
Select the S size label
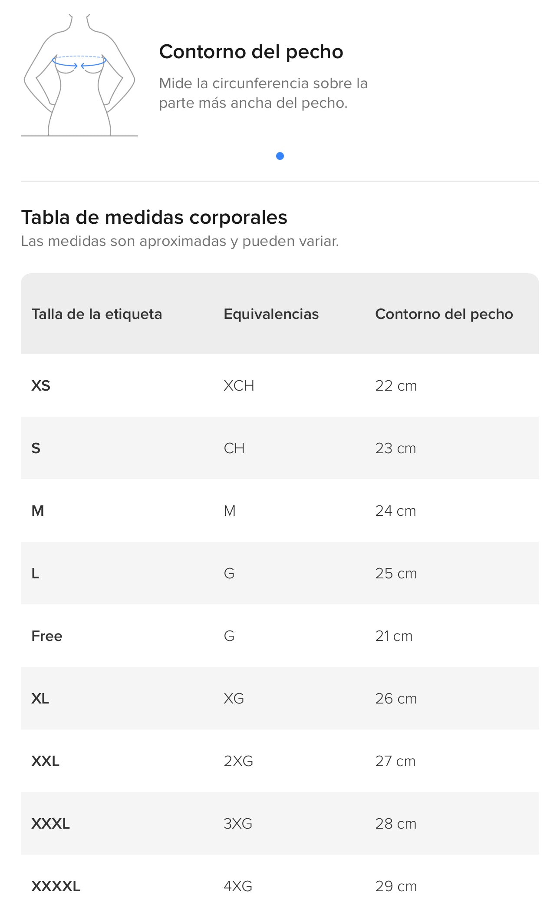[x=36, y=448]
